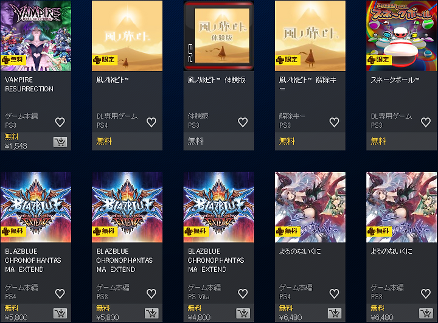Screen dimensions: 438x323
Task: Open the 風ノ旅ビト 体験版 PS3 thumbnail
Action: [219, 36]
